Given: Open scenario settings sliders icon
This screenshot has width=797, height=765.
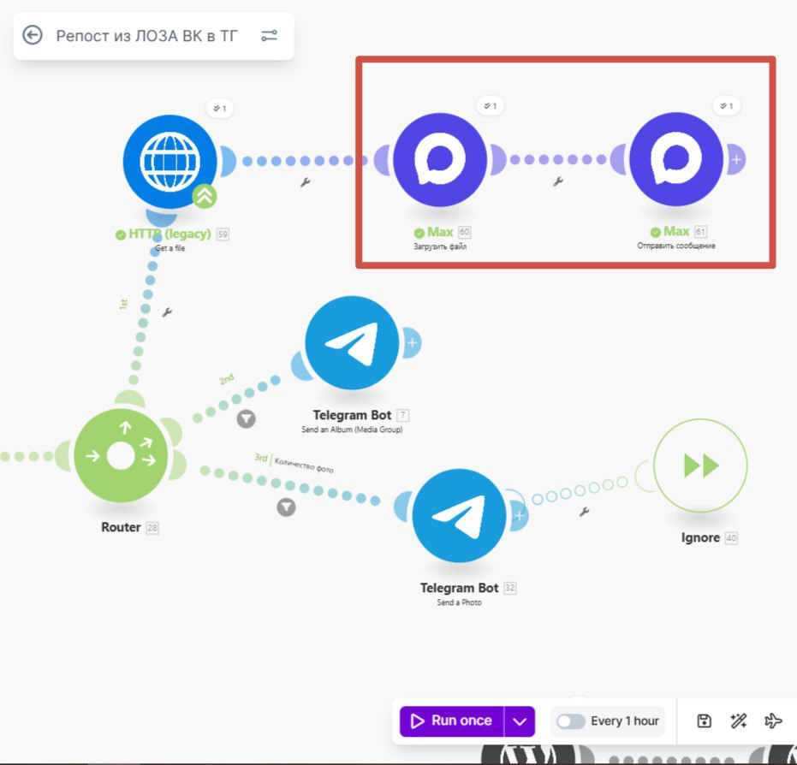Looking at the screenshot, I should (269, 35).
